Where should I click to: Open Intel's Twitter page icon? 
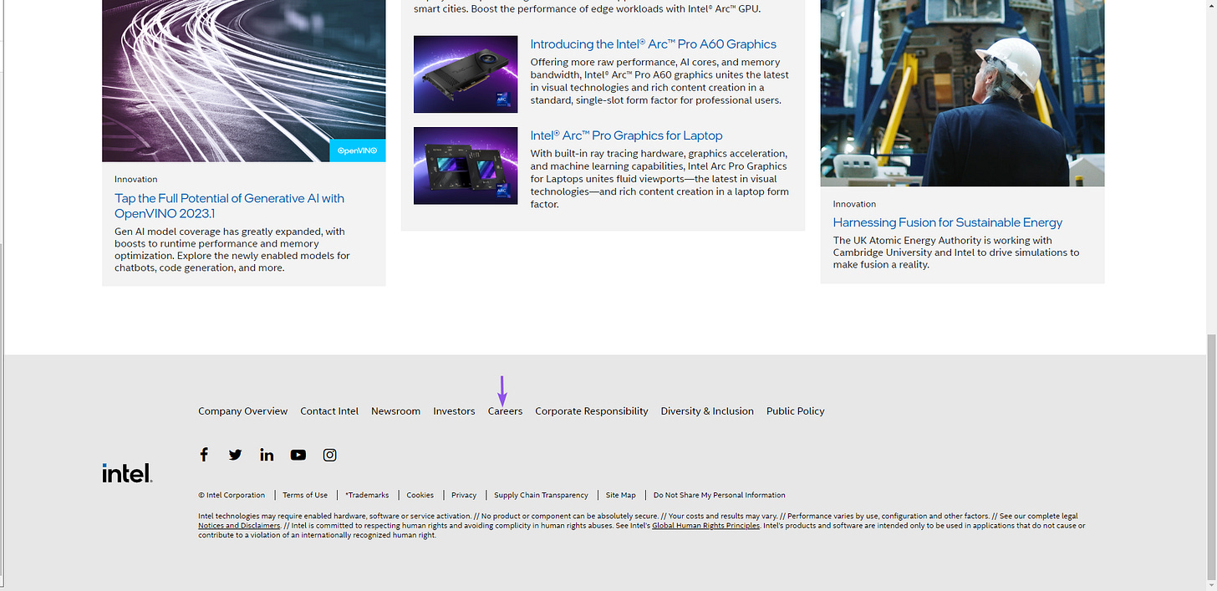click(235, 455)
